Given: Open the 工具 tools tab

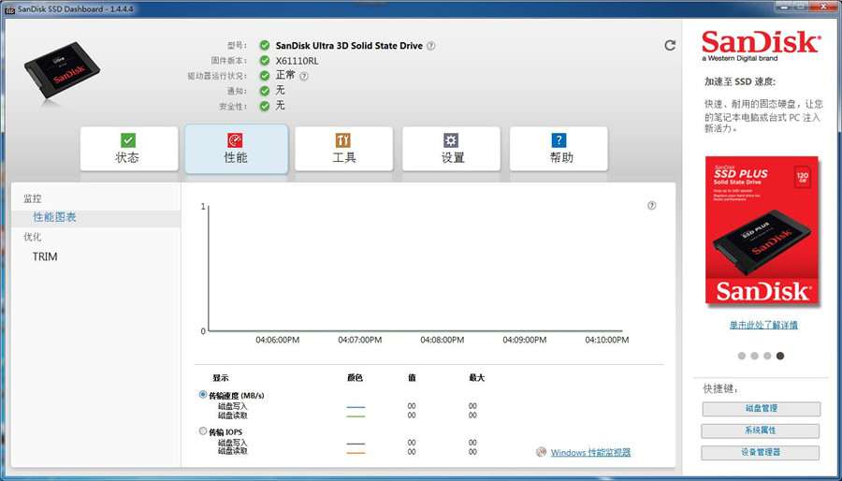Looking at the screenshot, I should (x=344, y=149).
